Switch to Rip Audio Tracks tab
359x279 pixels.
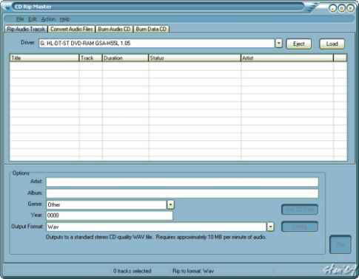tap(26, 29)
